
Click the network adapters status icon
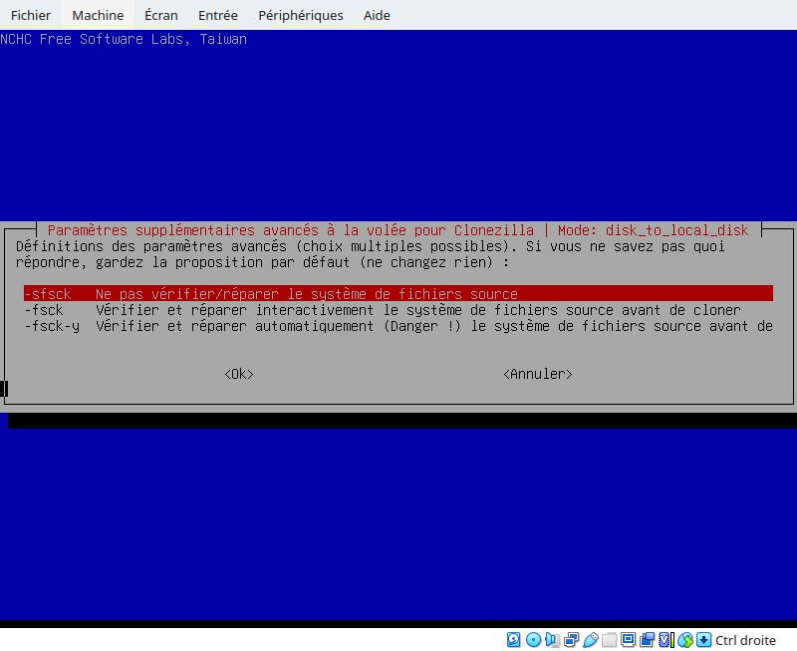coord(571,639)
